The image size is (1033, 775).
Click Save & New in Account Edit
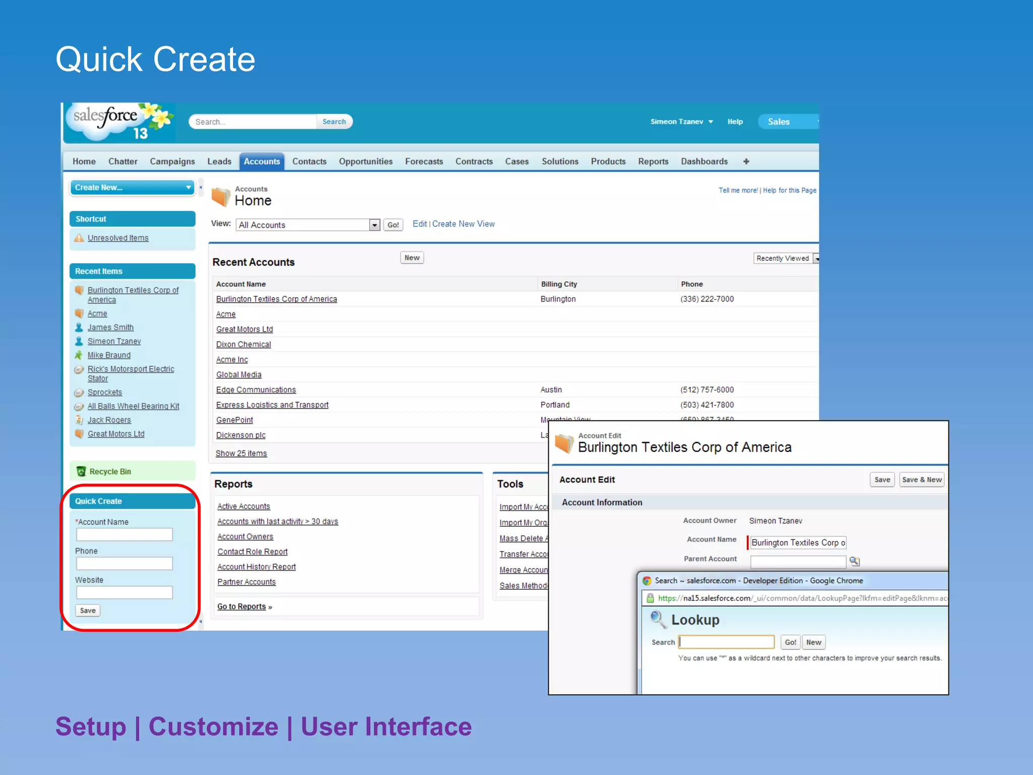tap(922, 480)
